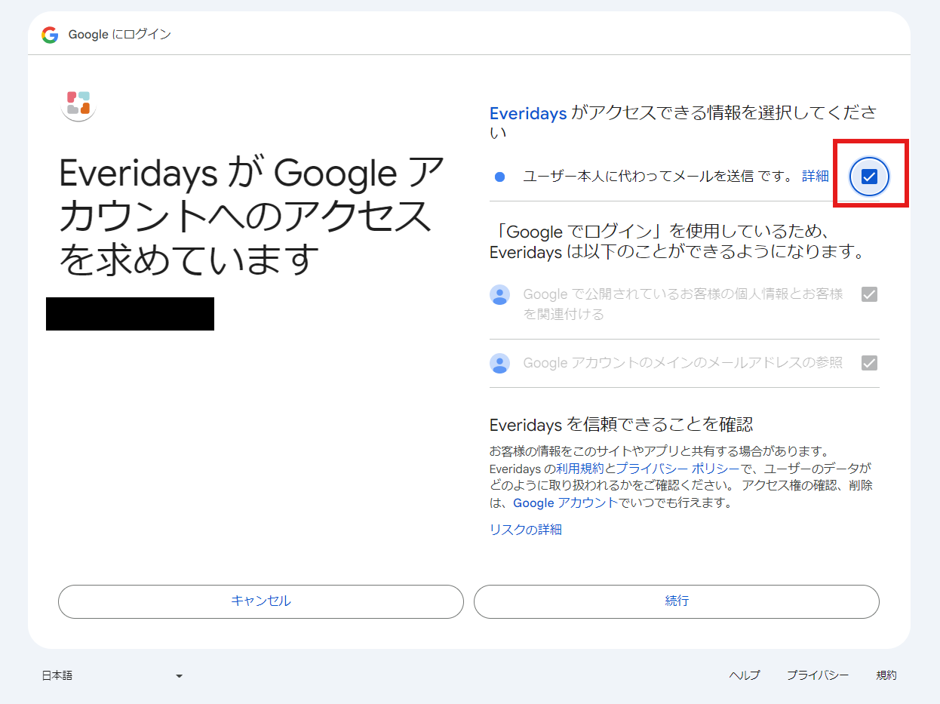Click the avatar icon beside email address permission
Image resolution: width=940 pixels, height=704 pixels.
[x=499, y=363]
